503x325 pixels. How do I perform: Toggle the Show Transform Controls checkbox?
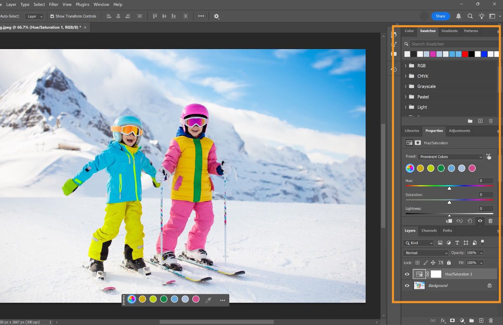pos(52,16)
